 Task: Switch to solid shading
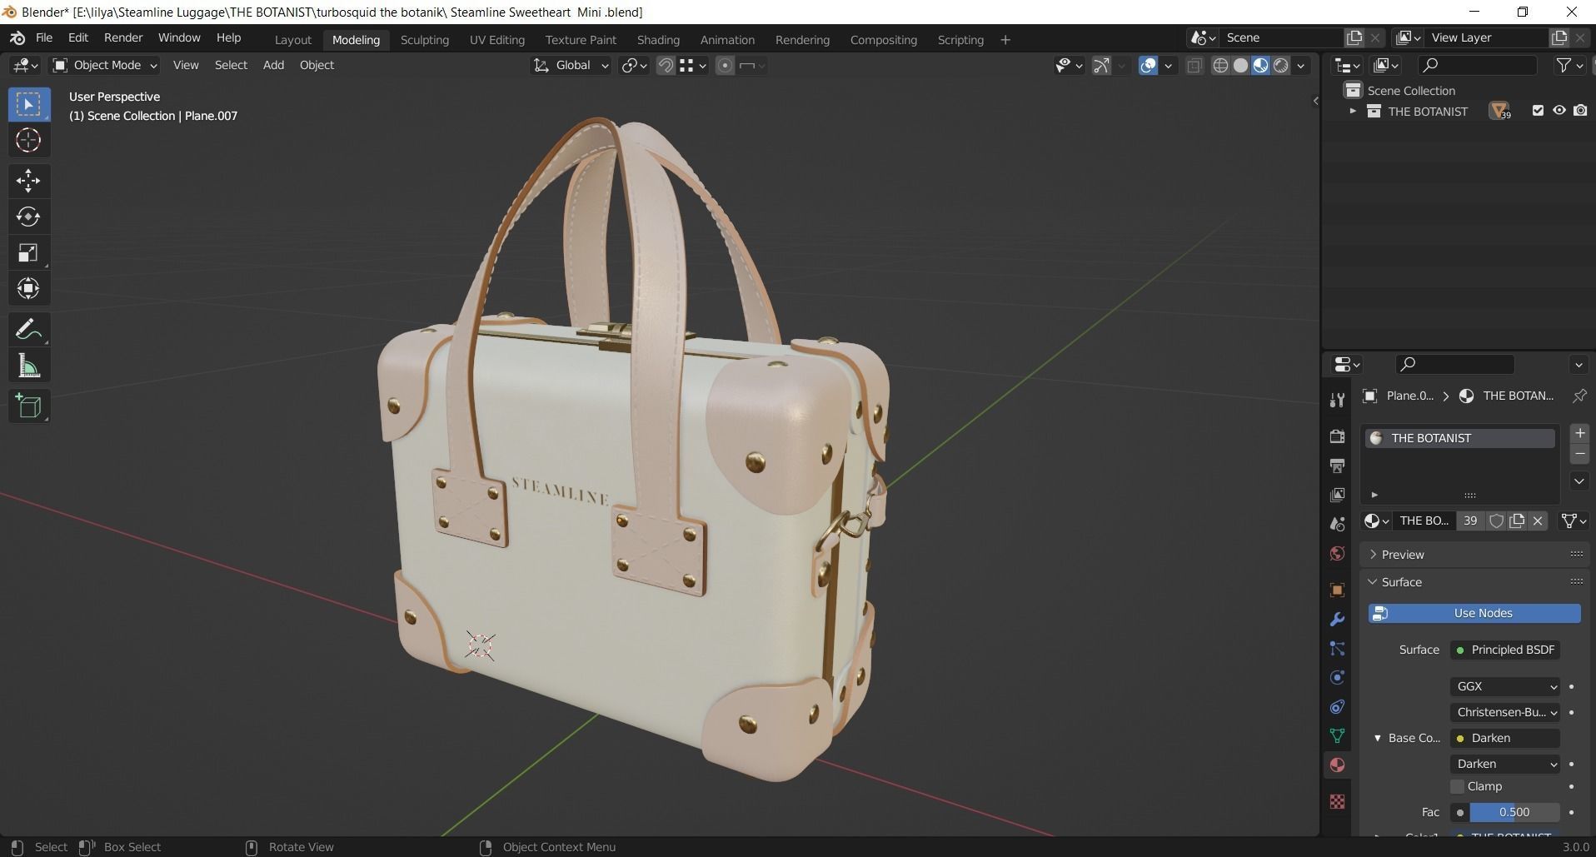coord(1240,65)
